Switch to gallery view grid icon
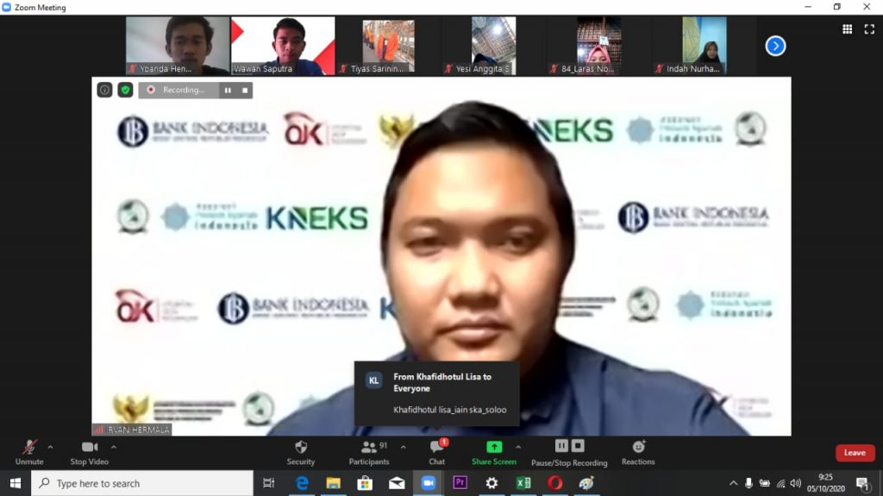The height and width of the screenshot is (496, 883). tap(847, 29)
